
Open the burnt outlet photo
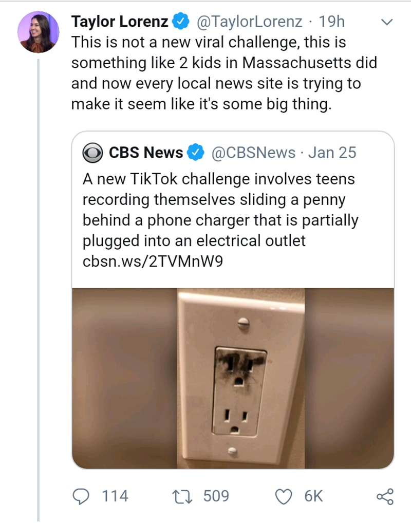tap(233, 378)
